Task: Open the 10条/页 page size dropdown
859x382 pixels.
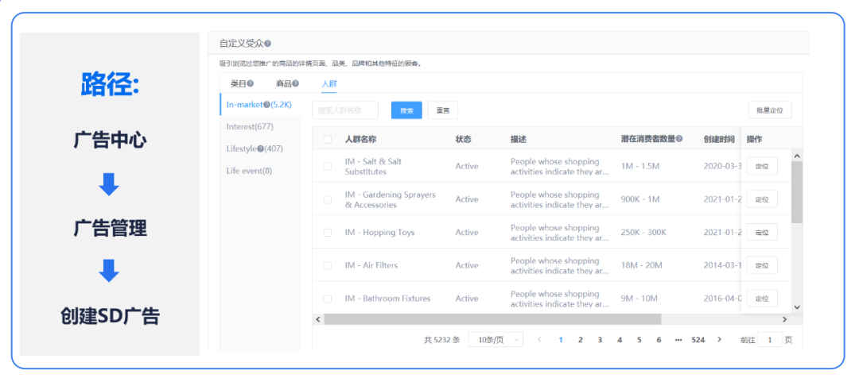Action: coord(495,340)
